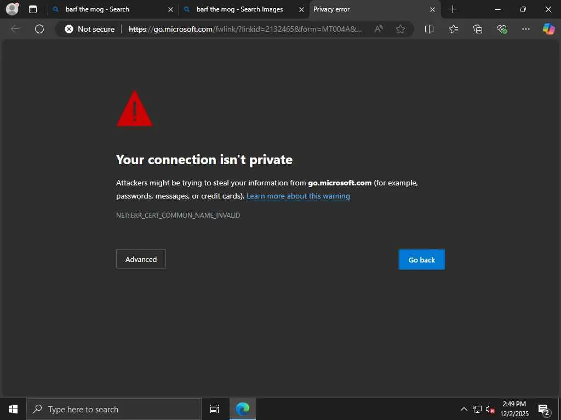Open a new tab with the plus button
The height and width of the screenshot is (420, 561).
tap(453, 9)
